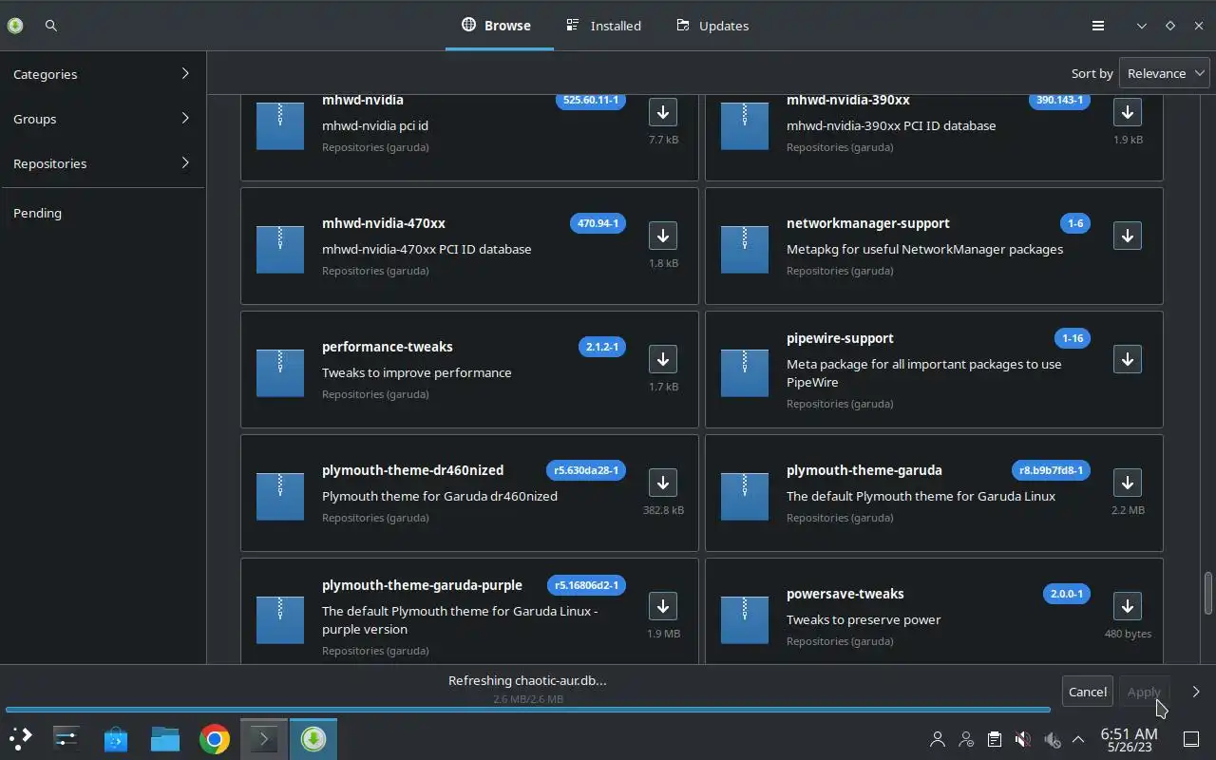
Task: Open the Sort by Relevance dropdown
Action: tap(1165, 73)
